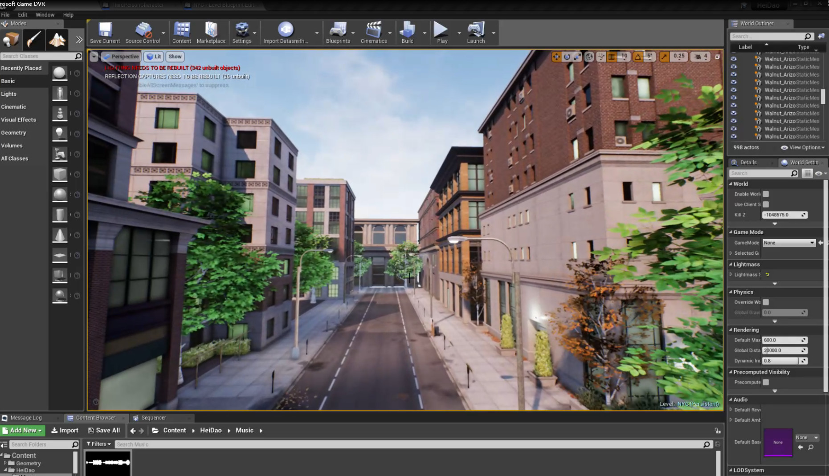Screen dimensions: 829x476
Task: Click the Add New button
Action: coord(23,431)
